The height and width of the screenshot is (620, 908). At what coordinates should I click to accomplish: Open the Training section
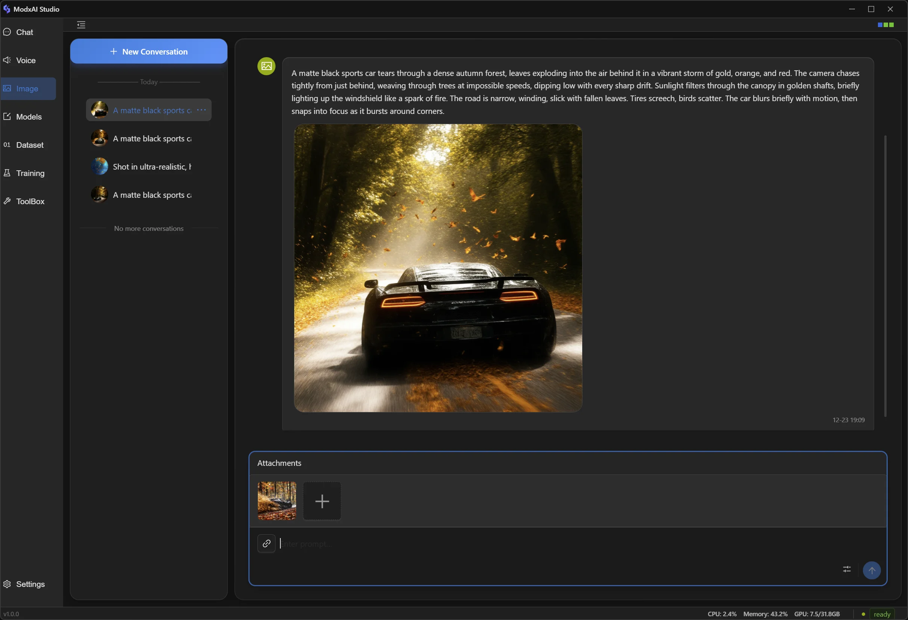30,173
